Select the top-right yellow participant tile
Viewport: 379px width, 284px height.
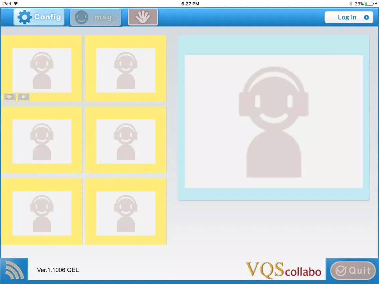click(x=126, y=68)
